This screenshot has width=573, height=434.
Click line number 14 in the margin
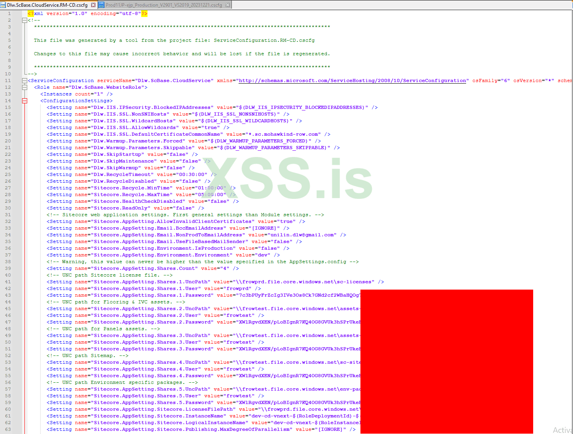pos(9,101)
